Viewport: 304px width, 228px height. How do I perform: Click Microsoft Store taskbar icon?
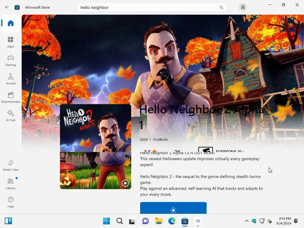(185, 221)
